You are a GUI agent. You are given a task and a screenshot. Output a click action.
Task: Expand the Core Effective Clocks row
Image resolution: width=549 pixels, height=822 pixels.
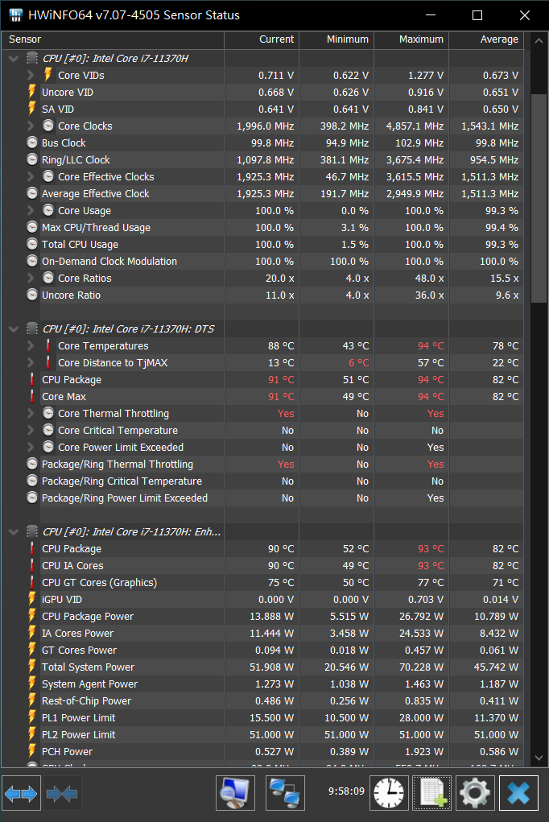(x=31, y=176)
